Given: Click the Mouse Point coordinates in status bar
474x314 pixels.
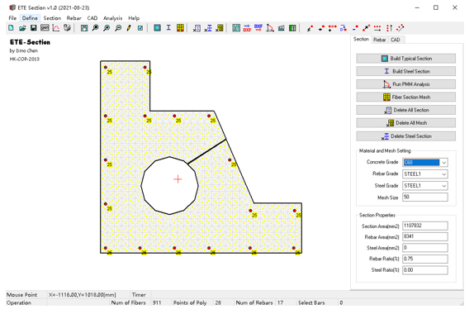Looking at the screenshot, I should pyautogui.click(x=83, y=295).
